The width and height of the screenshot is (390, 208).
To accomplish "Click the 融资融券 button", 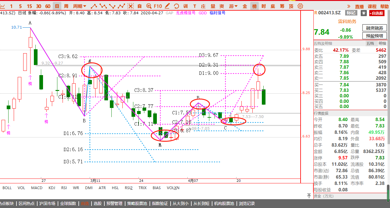I will [x=374, y=28].
